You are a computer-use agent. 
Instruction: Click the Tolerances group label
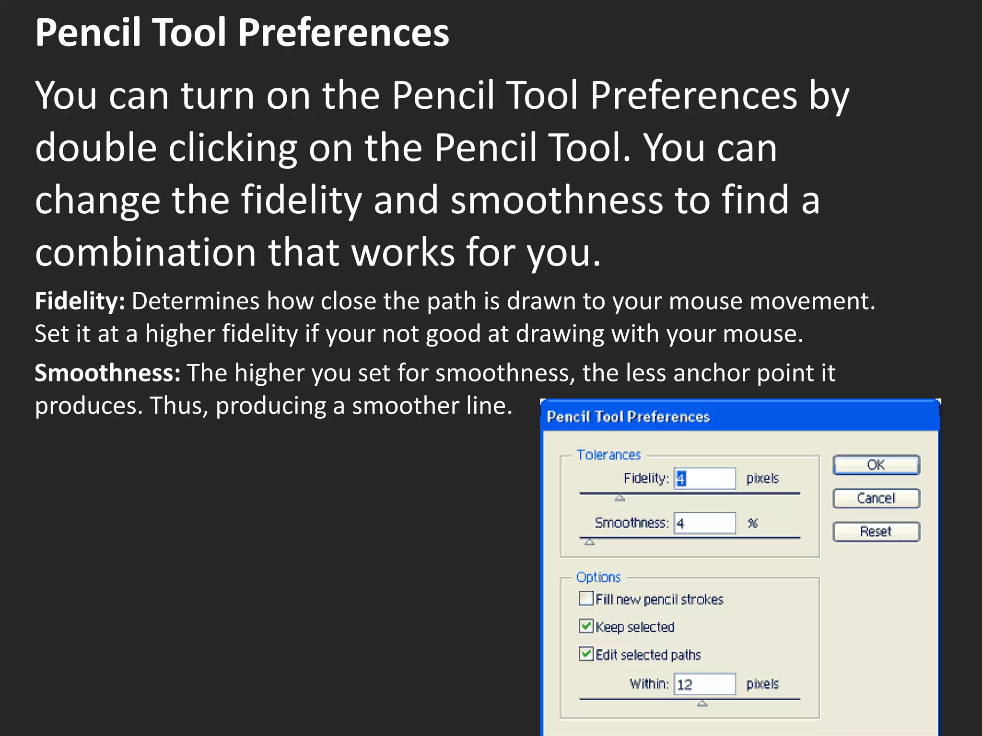[x=608, y=455]
